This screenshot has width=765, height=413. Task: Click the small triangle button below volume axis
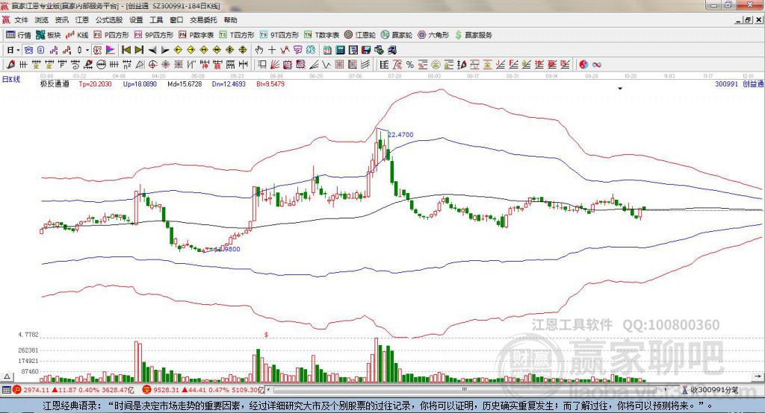[x=7, y=376]
